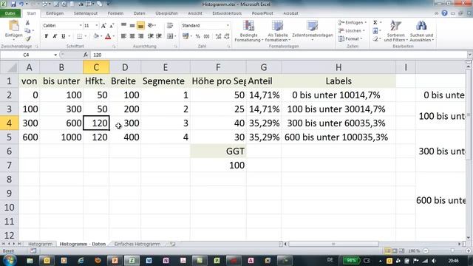Click the increase decimal places icon
The width and height of the screenshot is (473, 266).
coord(219,36)
